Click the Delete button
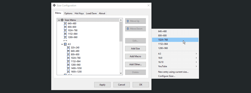 [x=136, y=72]
